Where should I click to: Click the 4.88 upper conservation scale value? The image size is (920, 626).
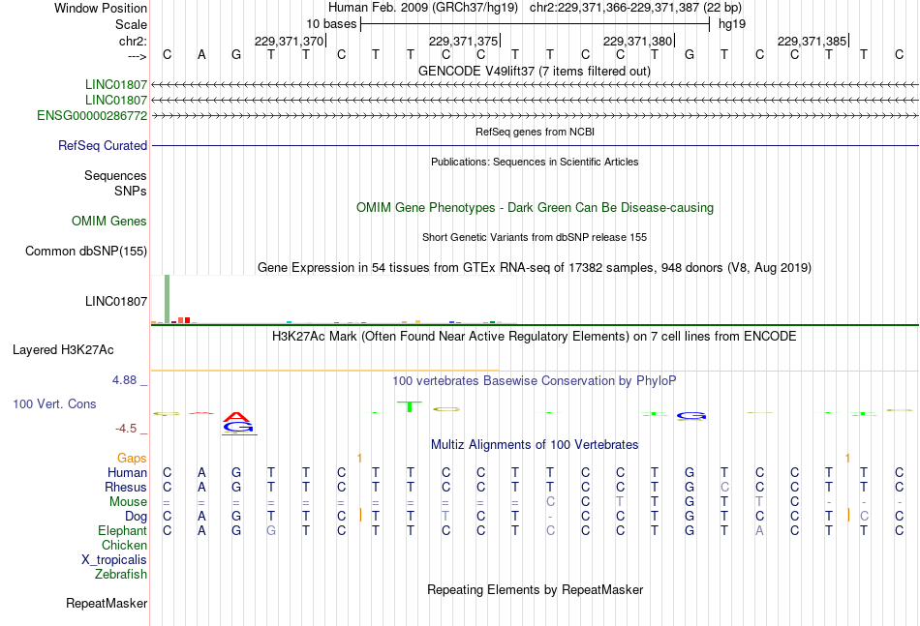(x=124, y=380)
